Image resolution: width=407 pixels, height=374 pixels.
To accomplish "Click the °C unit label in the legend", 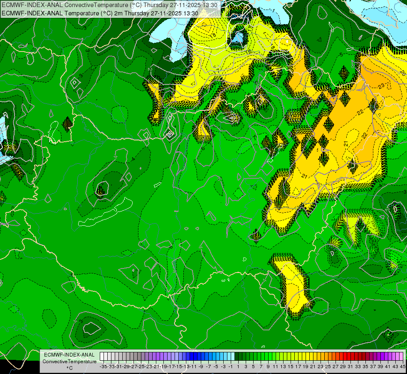I will pos(69,368).
